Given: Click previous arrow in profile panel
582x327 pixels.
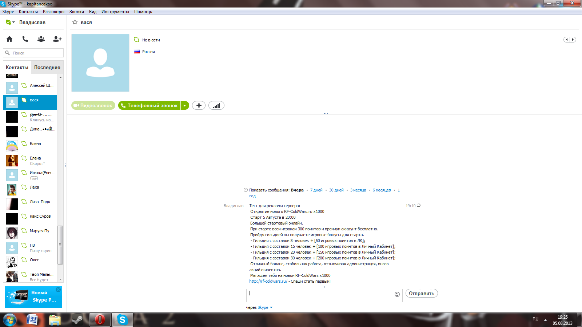Looking at the screenshot, I should (x=567, y=40).
